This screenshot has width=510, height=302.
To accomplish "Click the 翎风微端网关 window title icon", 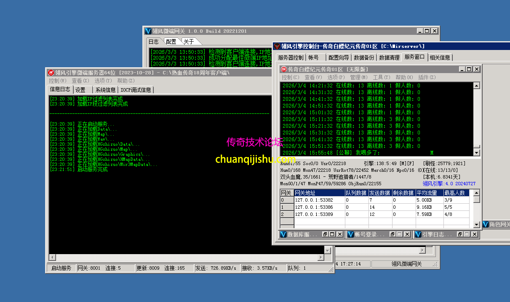I will 148,31.
